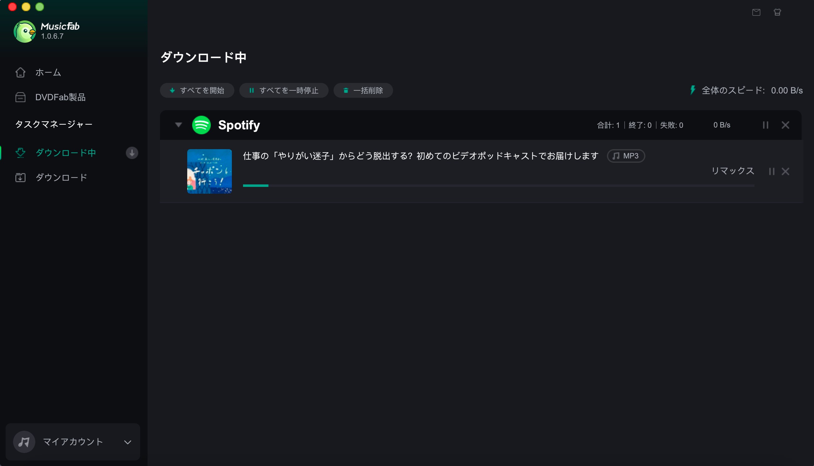
Task: Click the episode title 仕事の「やりがい迷子」
Action: coord(421,156)
